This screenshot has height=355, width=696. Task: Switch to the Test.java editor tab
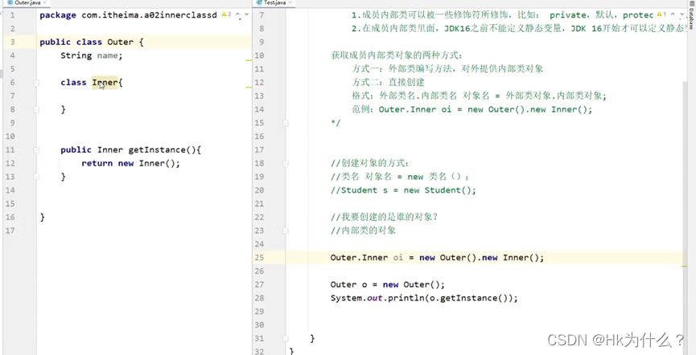click(274, 2)
